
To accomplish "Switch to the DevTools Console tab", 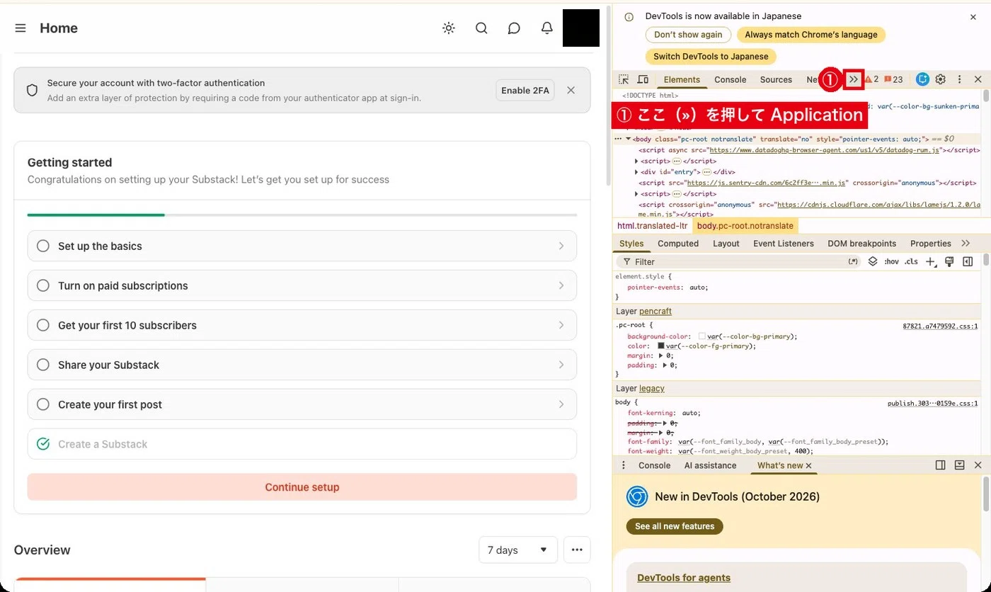I will point(731,80).
